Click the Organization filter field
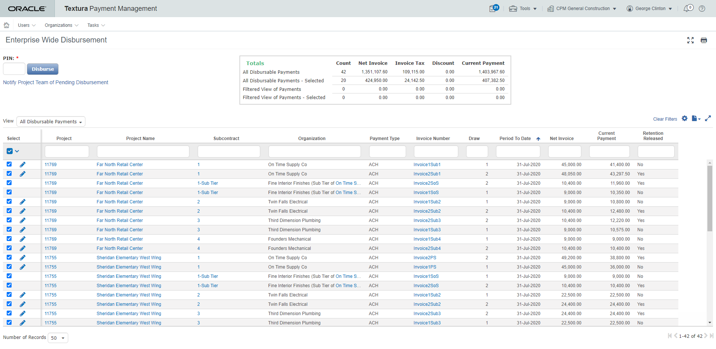 (x=315, y=152)
